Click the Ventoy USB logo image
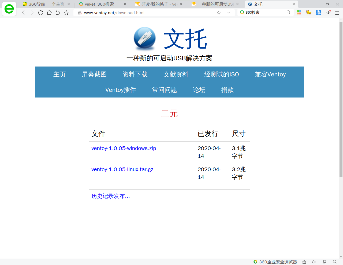The height and width of the screenshot is (265, 343). [145, 39]
